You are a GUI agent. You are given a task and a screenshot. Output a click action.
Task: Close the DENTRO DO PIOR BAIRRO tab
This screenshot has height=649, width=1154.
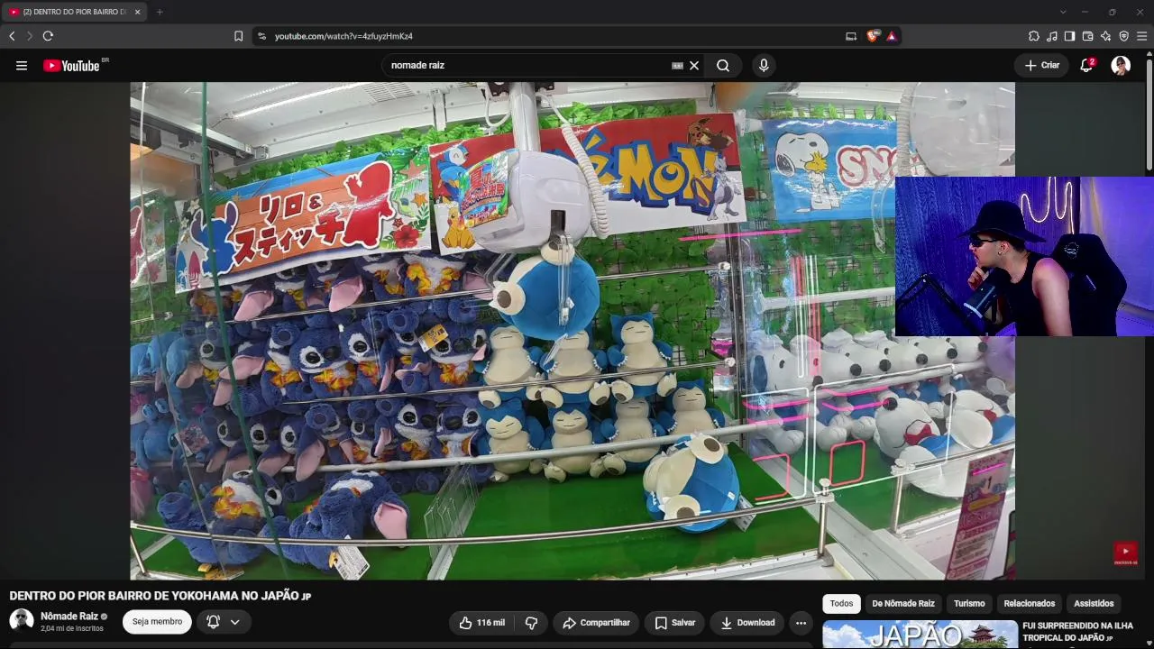pos(137,12)
